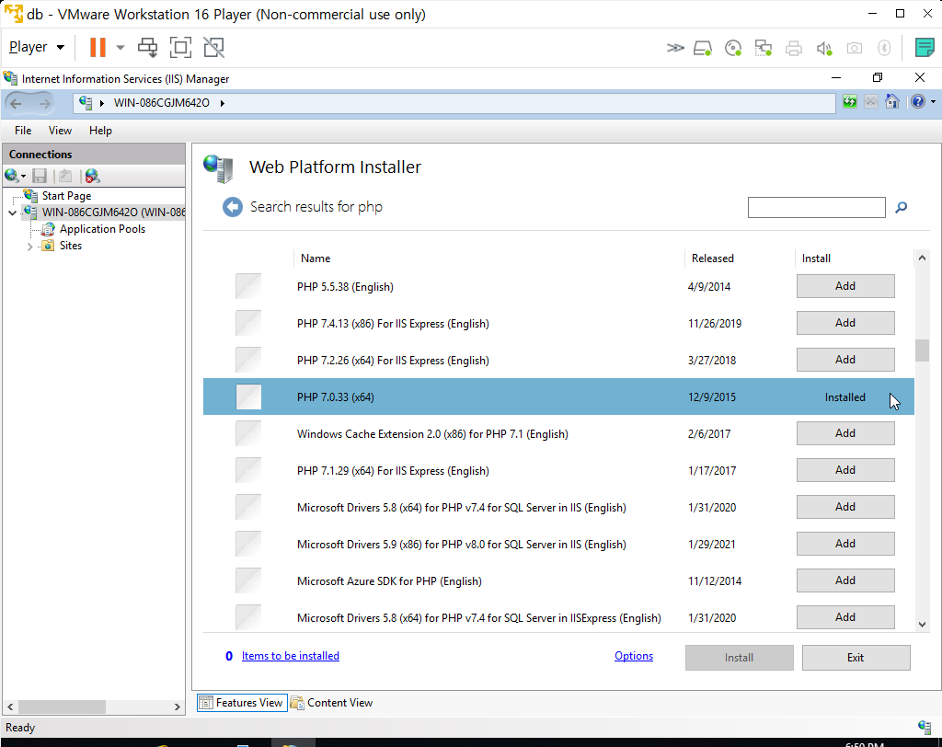Open Items to be installed link
Image resolution: width=942 pixels, height=747 pixels.
pos(290,656)
